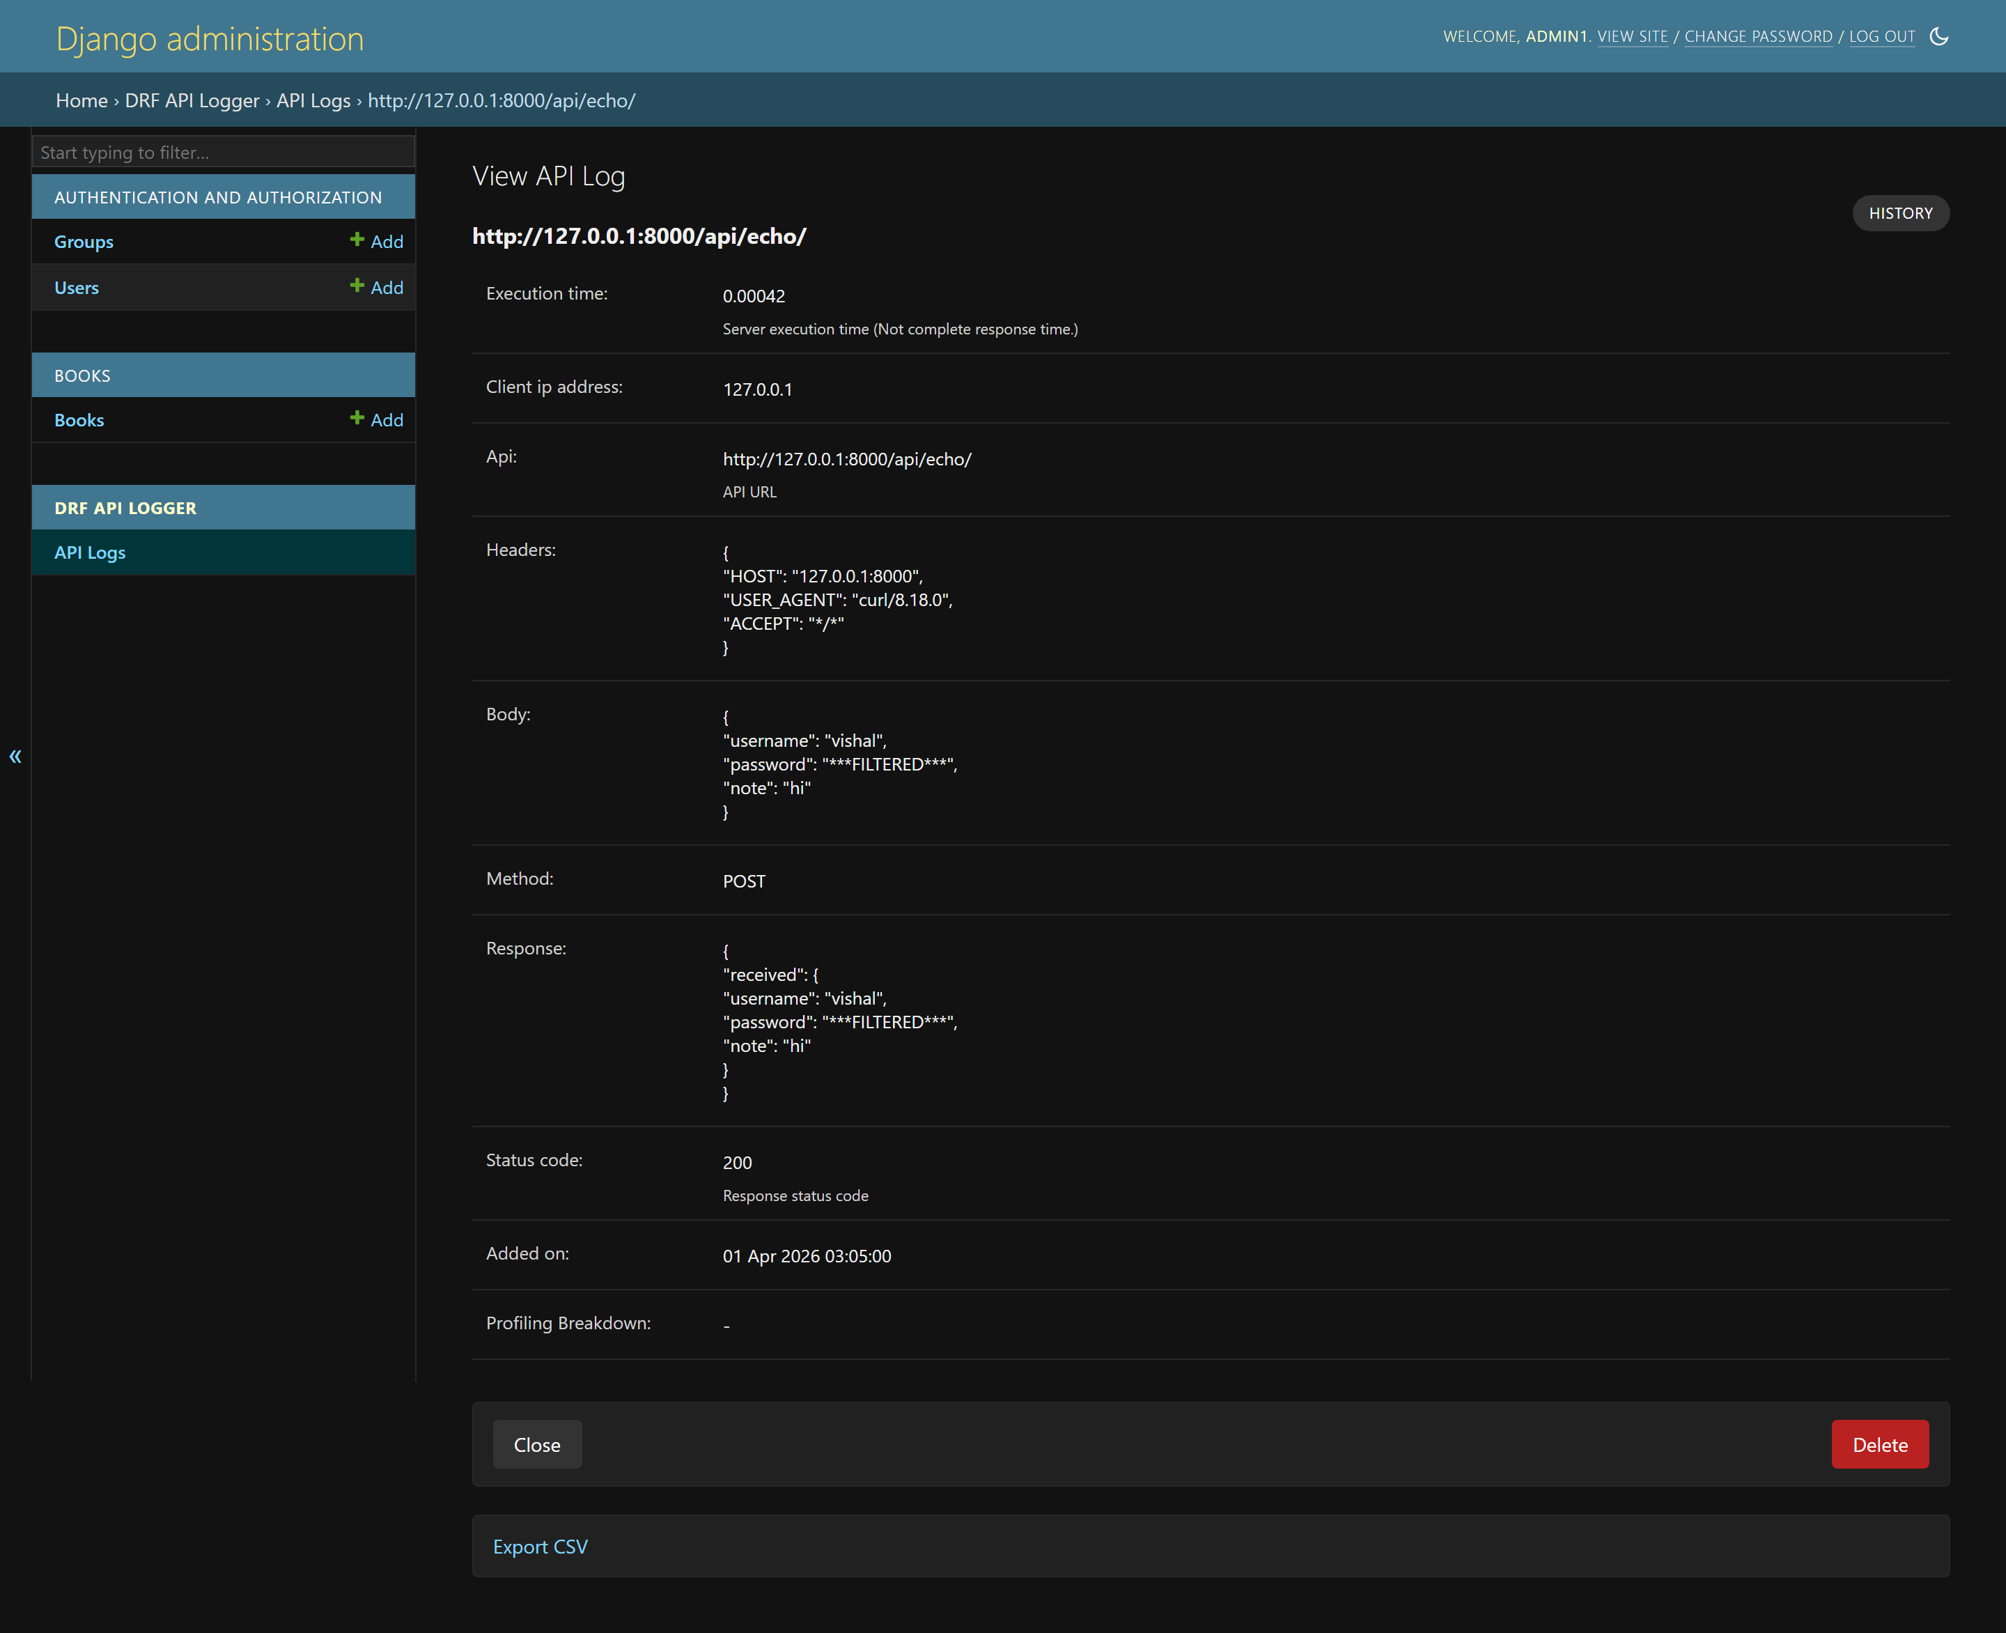This screenshot has width=2006, height=1633.
Task: Click the client IP value 127.0.0.1
Action: tap(757, 389)
